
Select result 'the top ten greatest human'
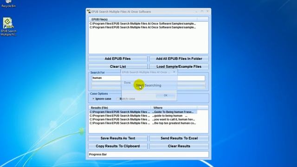coord(143,123)
